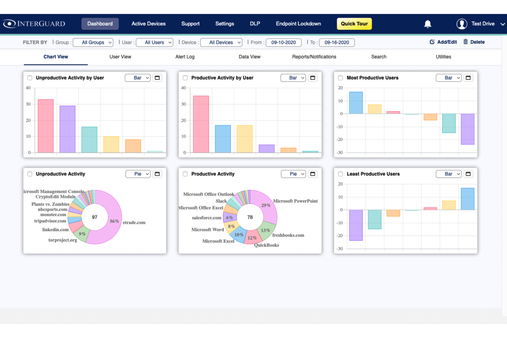Maximize the Unproductive Activity by User chart
507x338 pixels.
pos(157,78)
